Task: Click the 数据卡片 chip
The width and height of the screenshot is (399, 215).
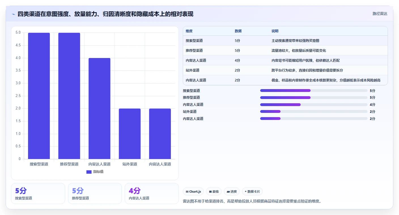Action: tap(252, 192)
